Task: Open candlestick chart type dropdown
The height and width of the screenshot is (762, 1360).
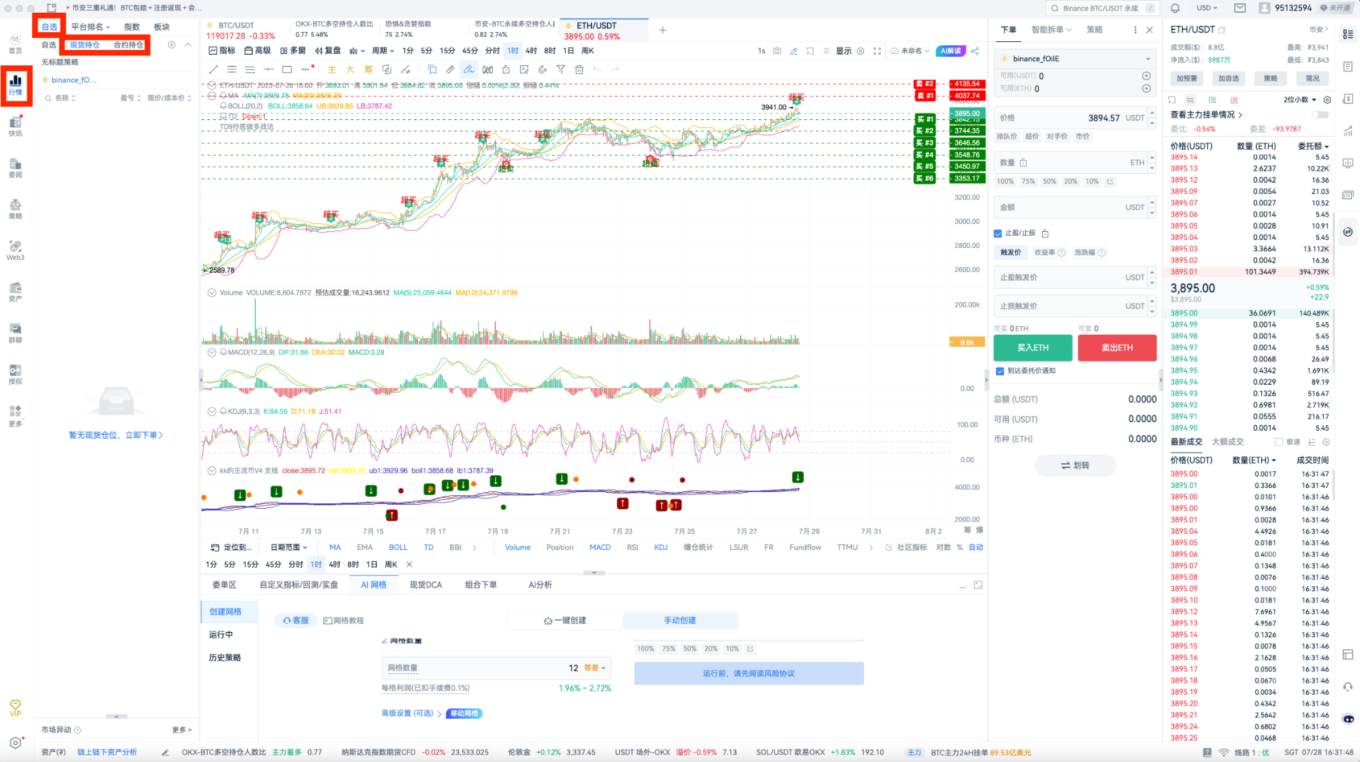Action: pos(357,51)
